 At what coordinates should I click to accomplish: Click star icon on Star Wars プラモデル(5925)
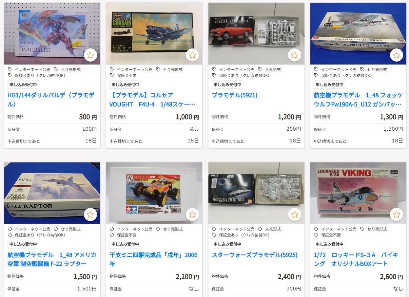pyautogui.click(x=295, y=214)
